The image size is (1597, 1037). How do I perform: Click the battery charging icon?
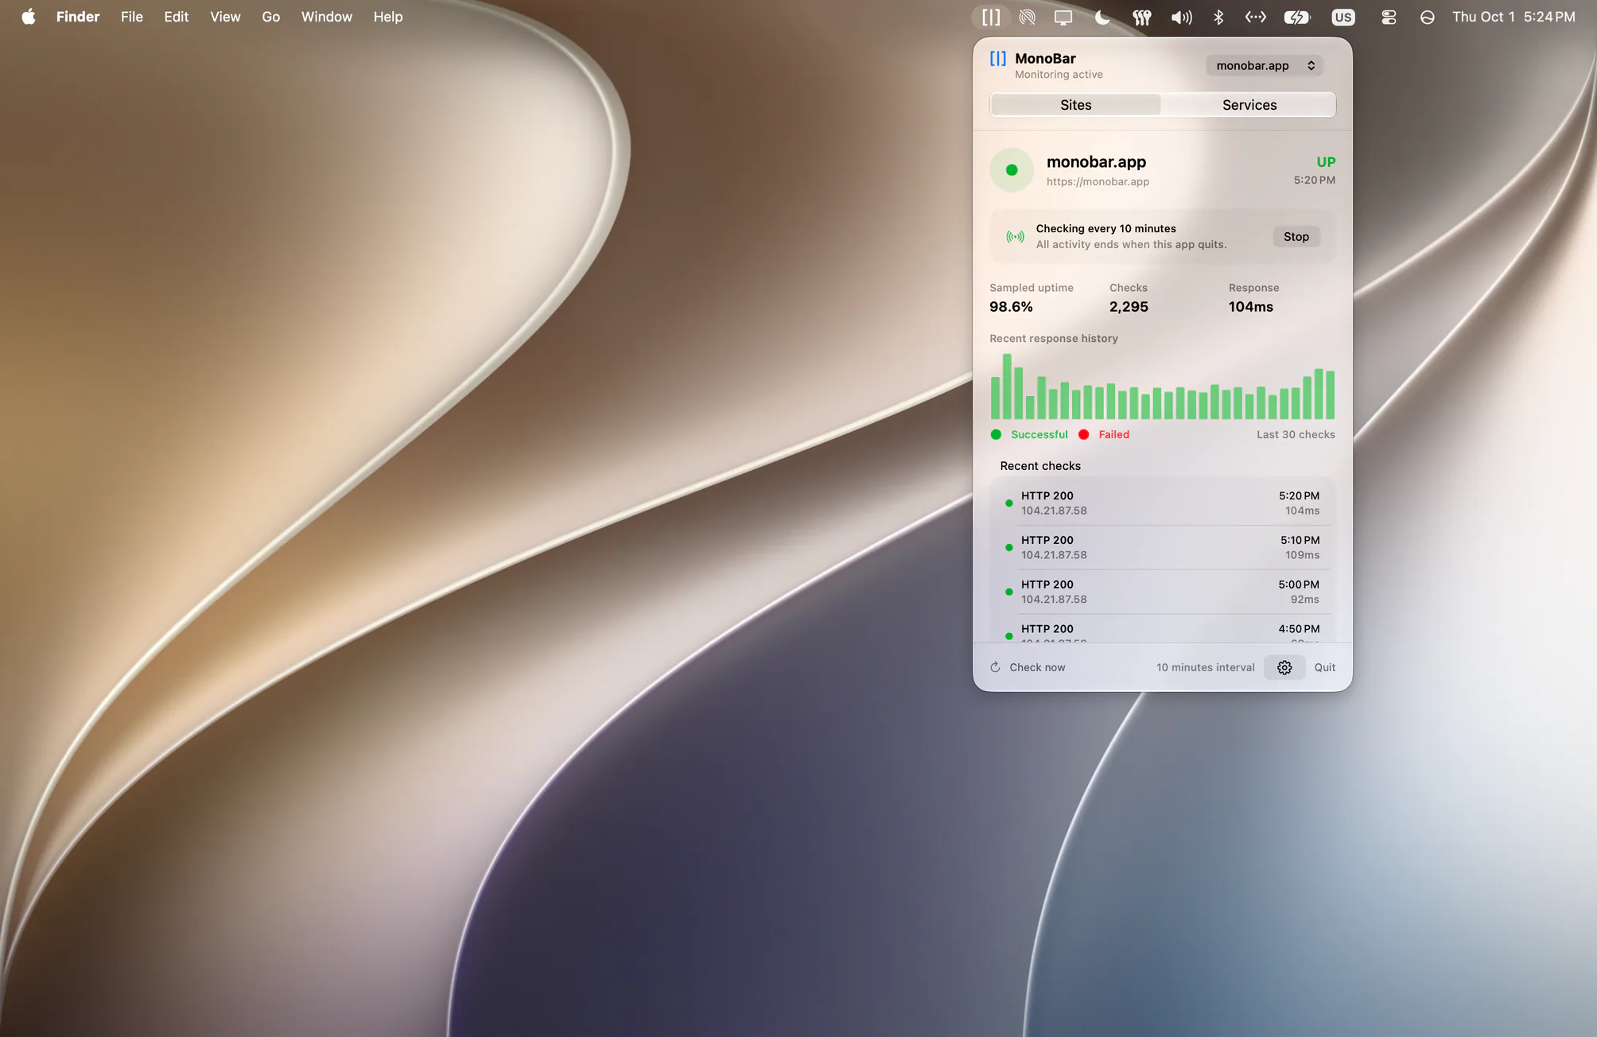pos(1297,17)
